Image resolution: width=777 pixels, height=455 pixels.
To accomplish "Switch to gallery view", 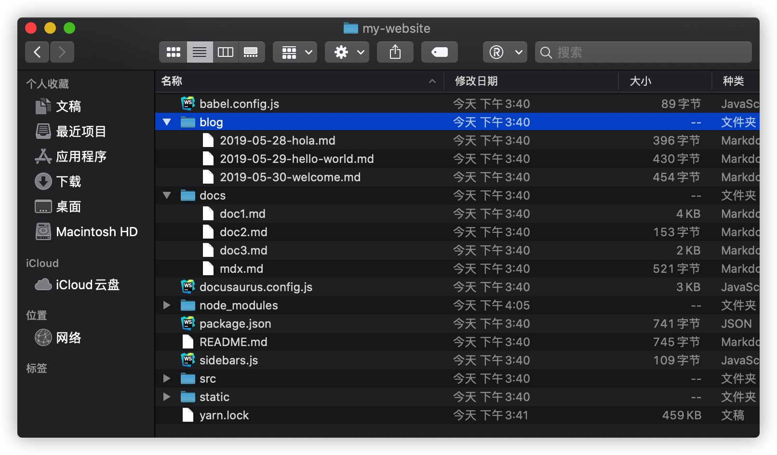I will pyautogui.click(x=251, y=52).
